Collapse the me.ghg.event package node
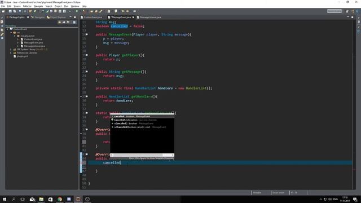 click(15, 36)
